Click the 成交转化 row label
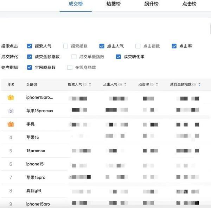Viewport: 211px width, 208px height. coord(9,57)
